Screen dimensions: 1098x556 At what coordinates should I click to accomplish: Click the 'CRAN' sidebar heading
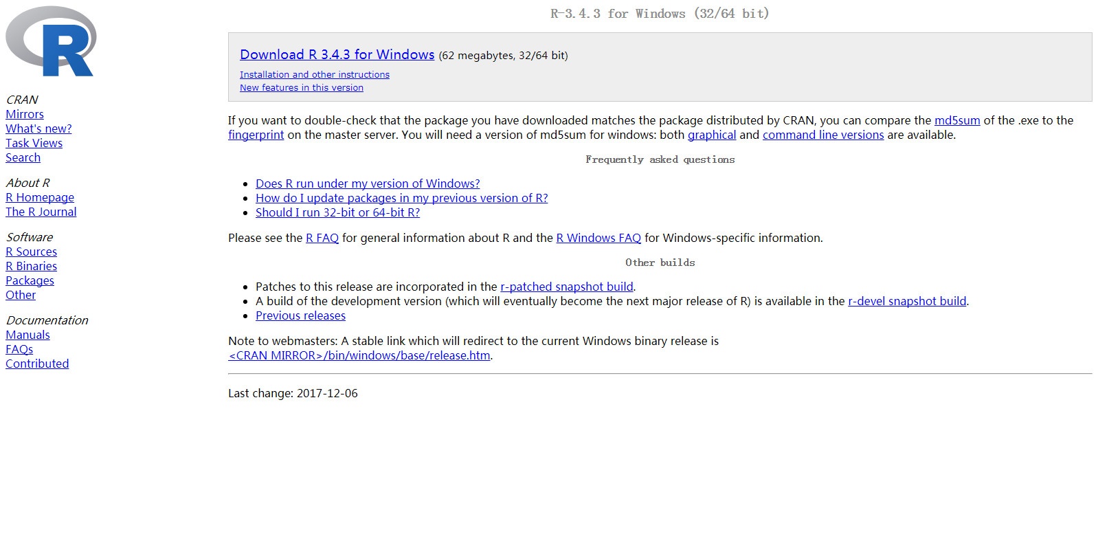22,100
